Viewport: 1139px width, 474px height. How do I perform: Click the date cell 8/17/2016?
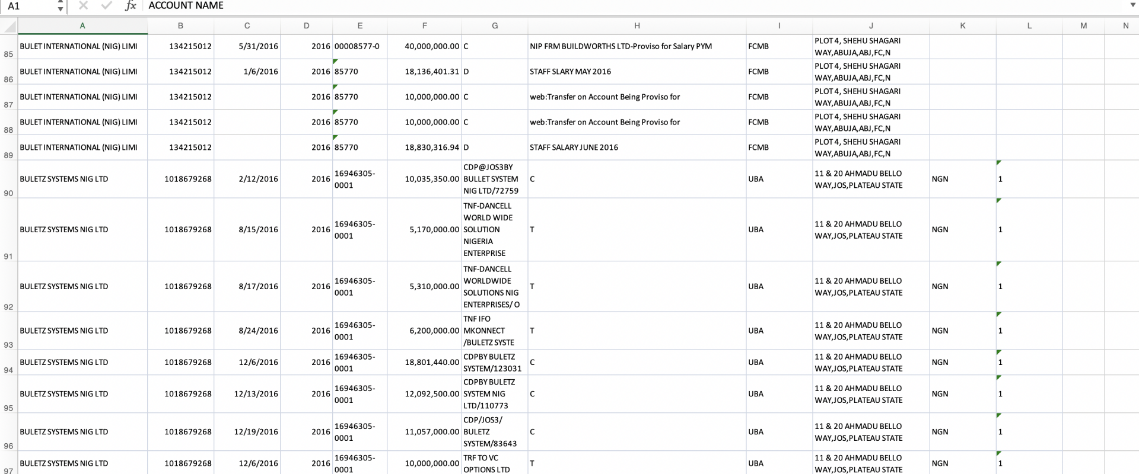(x=247, y=287)
